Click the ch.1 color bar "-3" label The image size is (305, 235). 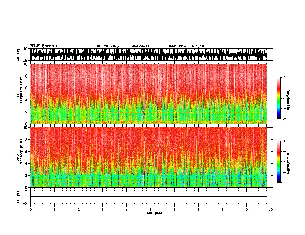pyautogui.click(x=284, y=77)
